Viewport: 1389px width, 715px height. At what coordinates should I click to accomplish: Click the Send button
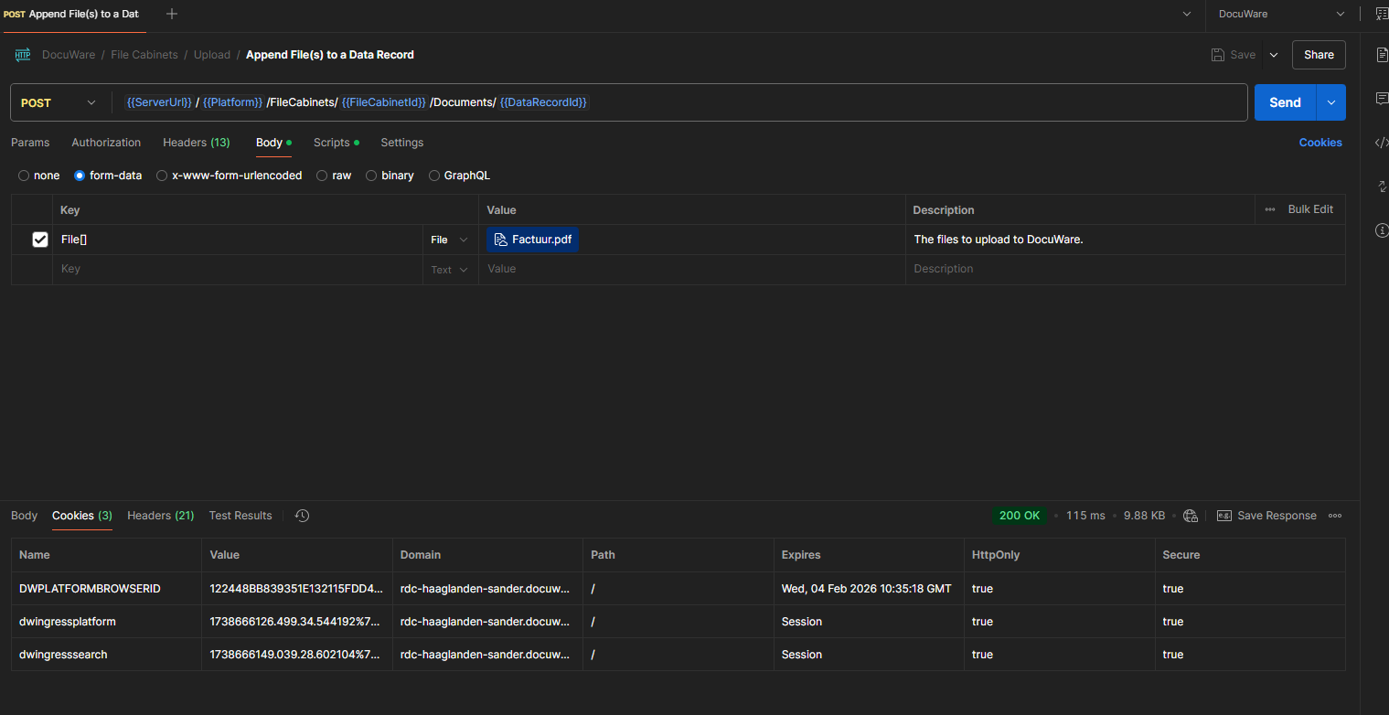pyautogui.click(x=1284, y=103)
